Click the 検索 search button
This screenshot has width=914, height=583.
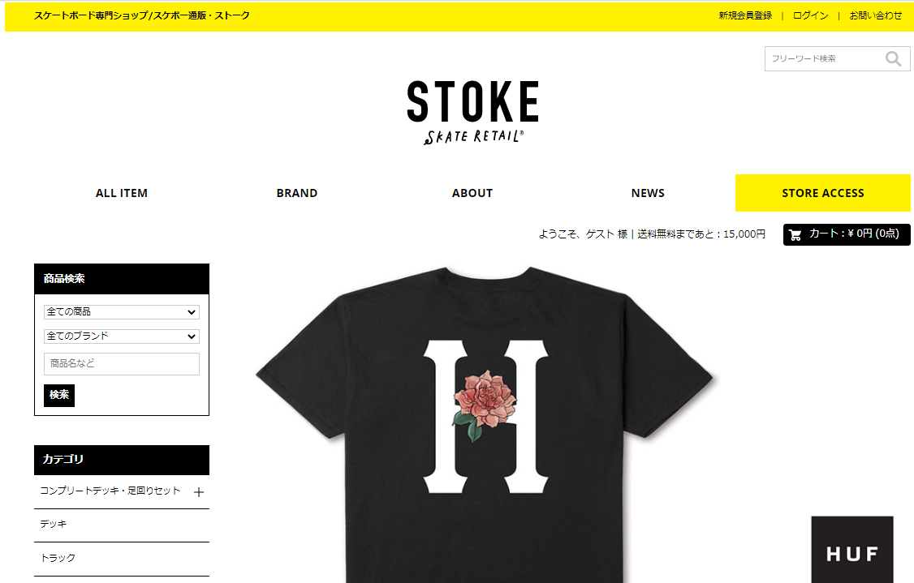(59, 396)
